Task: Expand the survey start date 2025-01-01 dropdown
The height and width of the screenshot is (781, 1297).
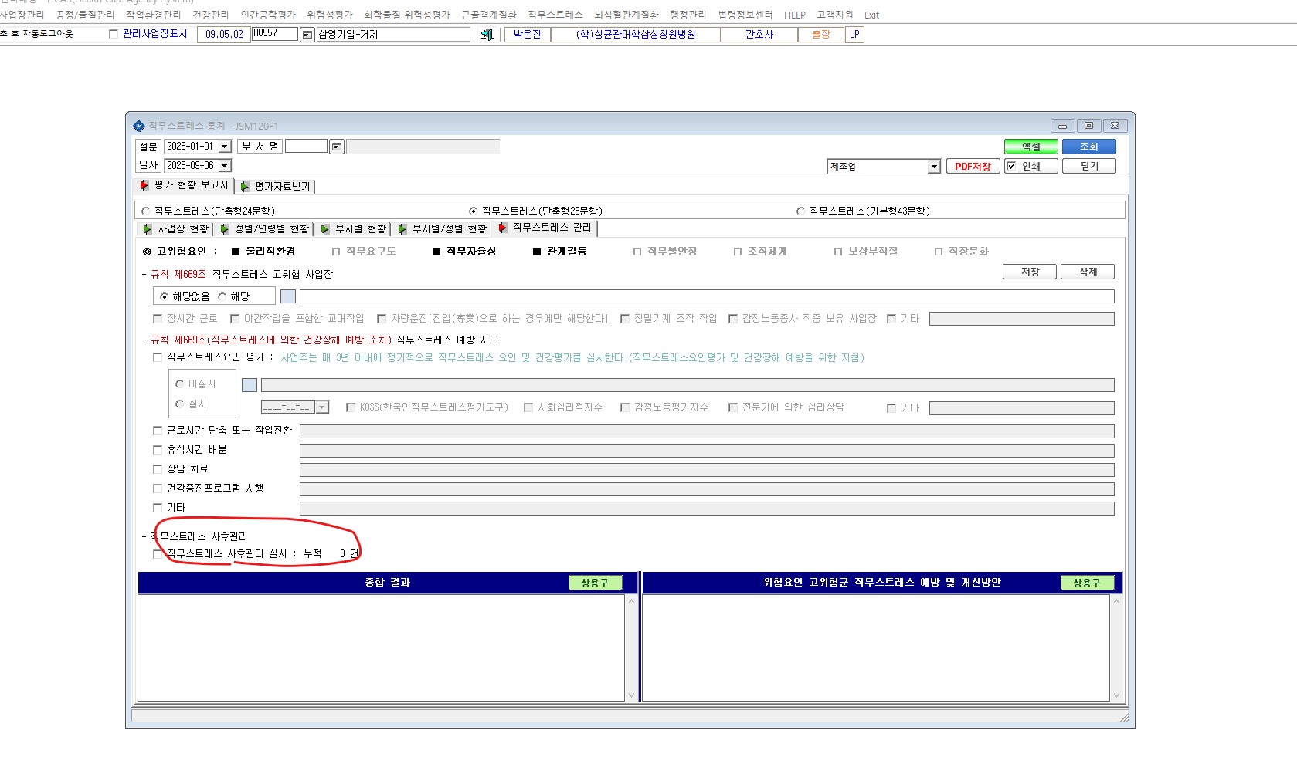Action: click(x=225, y=147)
